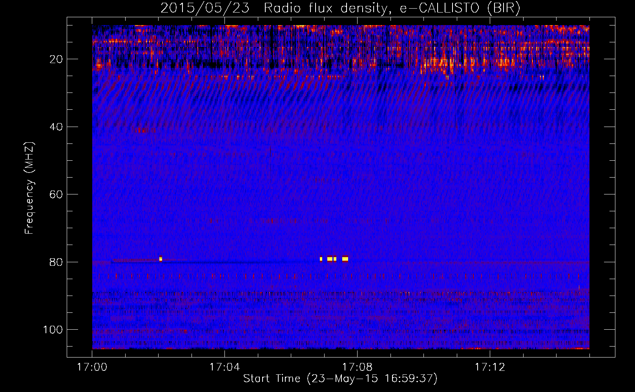The image size is (635, 392).
Task: Click the 17:12 time tick label
Action: point(490,367)
